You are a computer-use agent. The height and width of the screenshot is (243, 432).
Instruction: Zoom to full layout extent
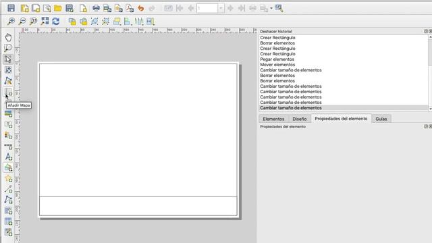[x=45, y=21]
